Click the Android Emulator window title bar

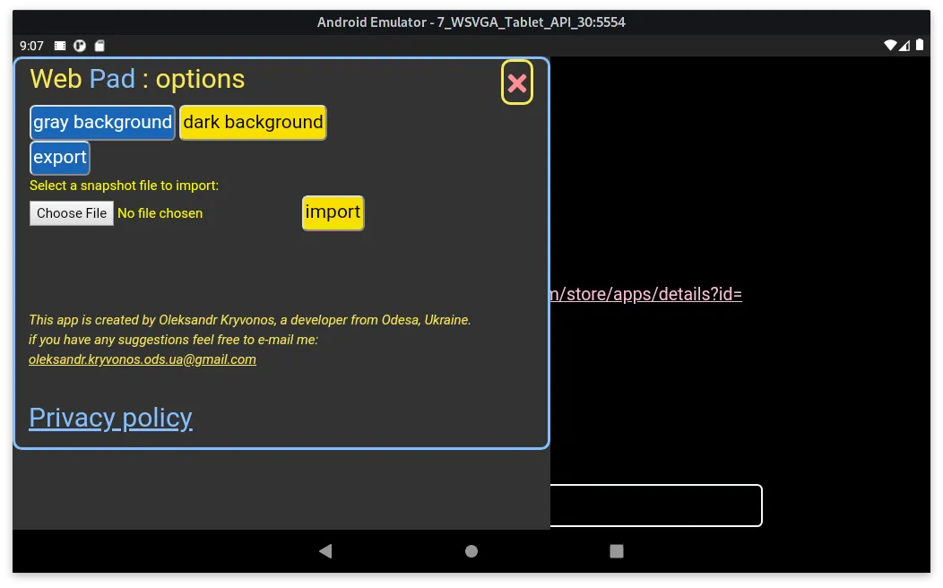[471, 22]
